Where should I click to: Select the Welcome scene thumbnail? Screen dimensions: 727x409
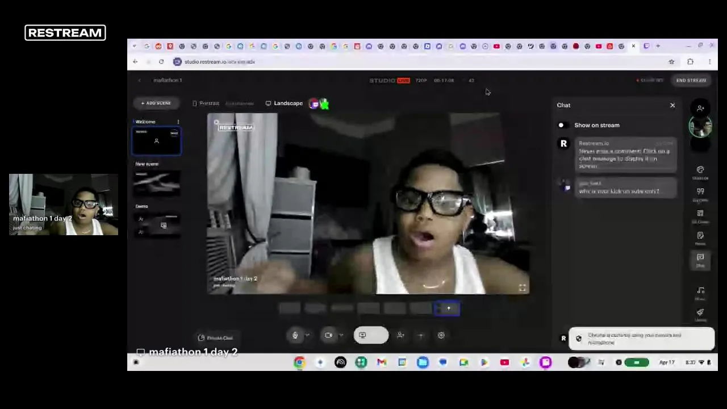(157, 141)
